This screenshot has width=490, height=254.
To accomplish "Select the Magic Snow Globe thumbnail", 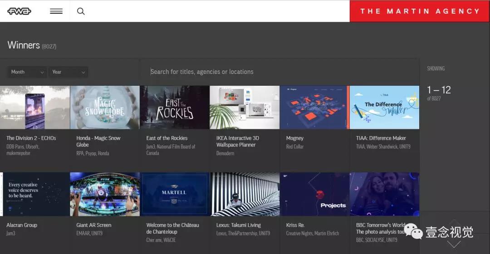I will tap(105, 107).
